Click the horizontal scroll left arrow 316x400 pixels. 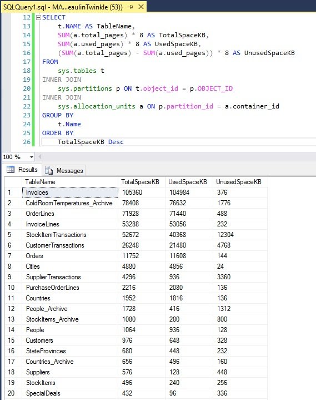(x=40, y=157)
